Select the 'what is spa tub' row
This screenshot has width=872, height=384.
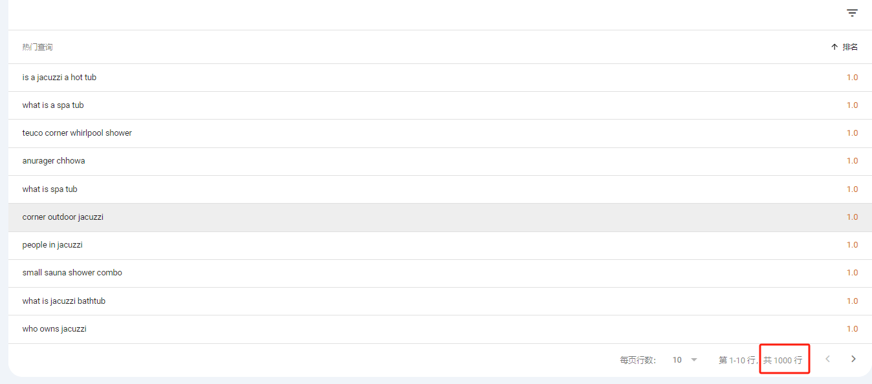click(440, 189)
